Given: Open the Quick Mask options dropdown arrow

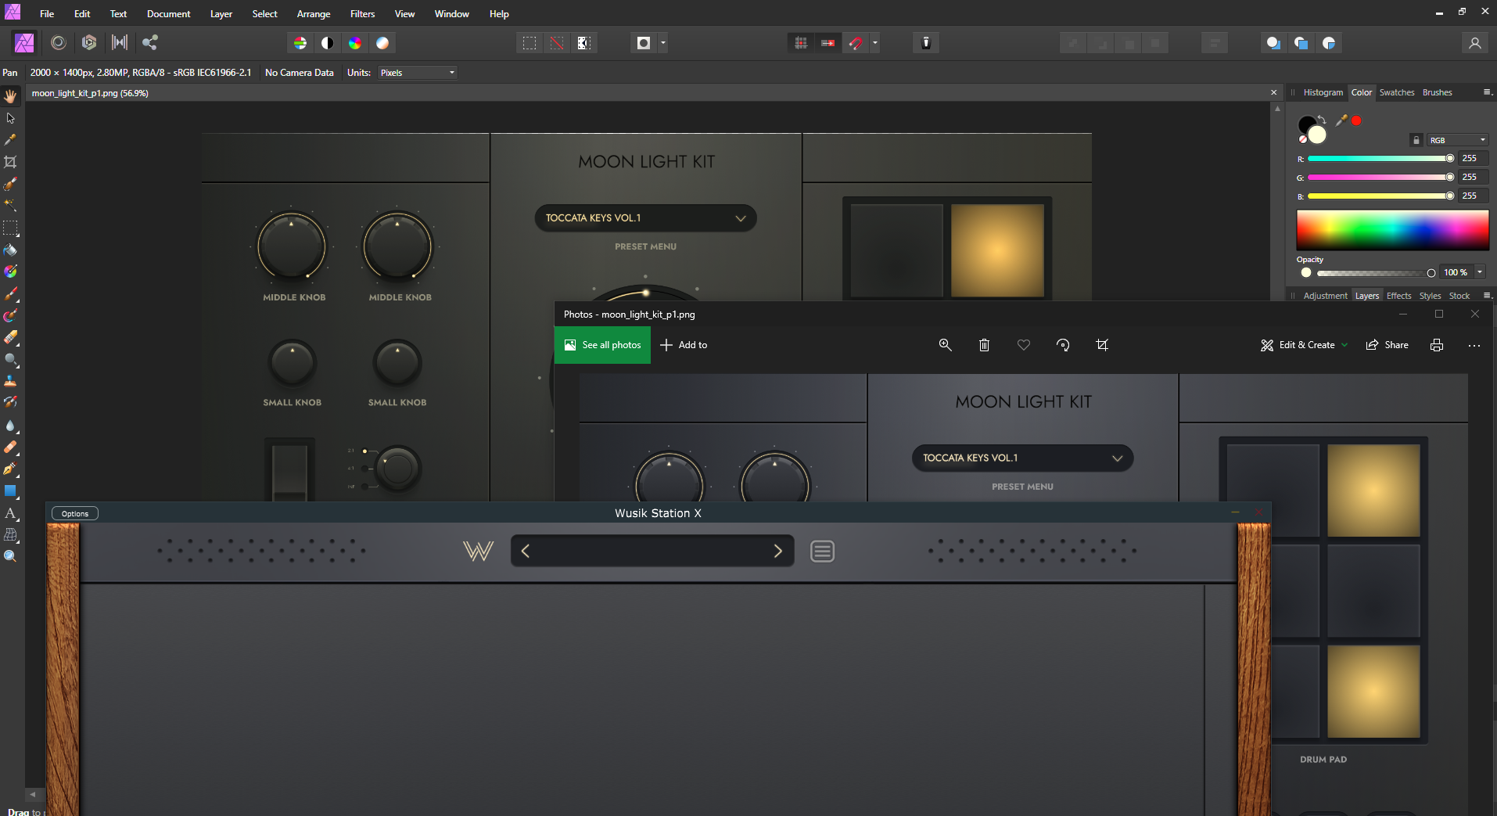Looking at the screenshot, I should click(x=663, y=43).
